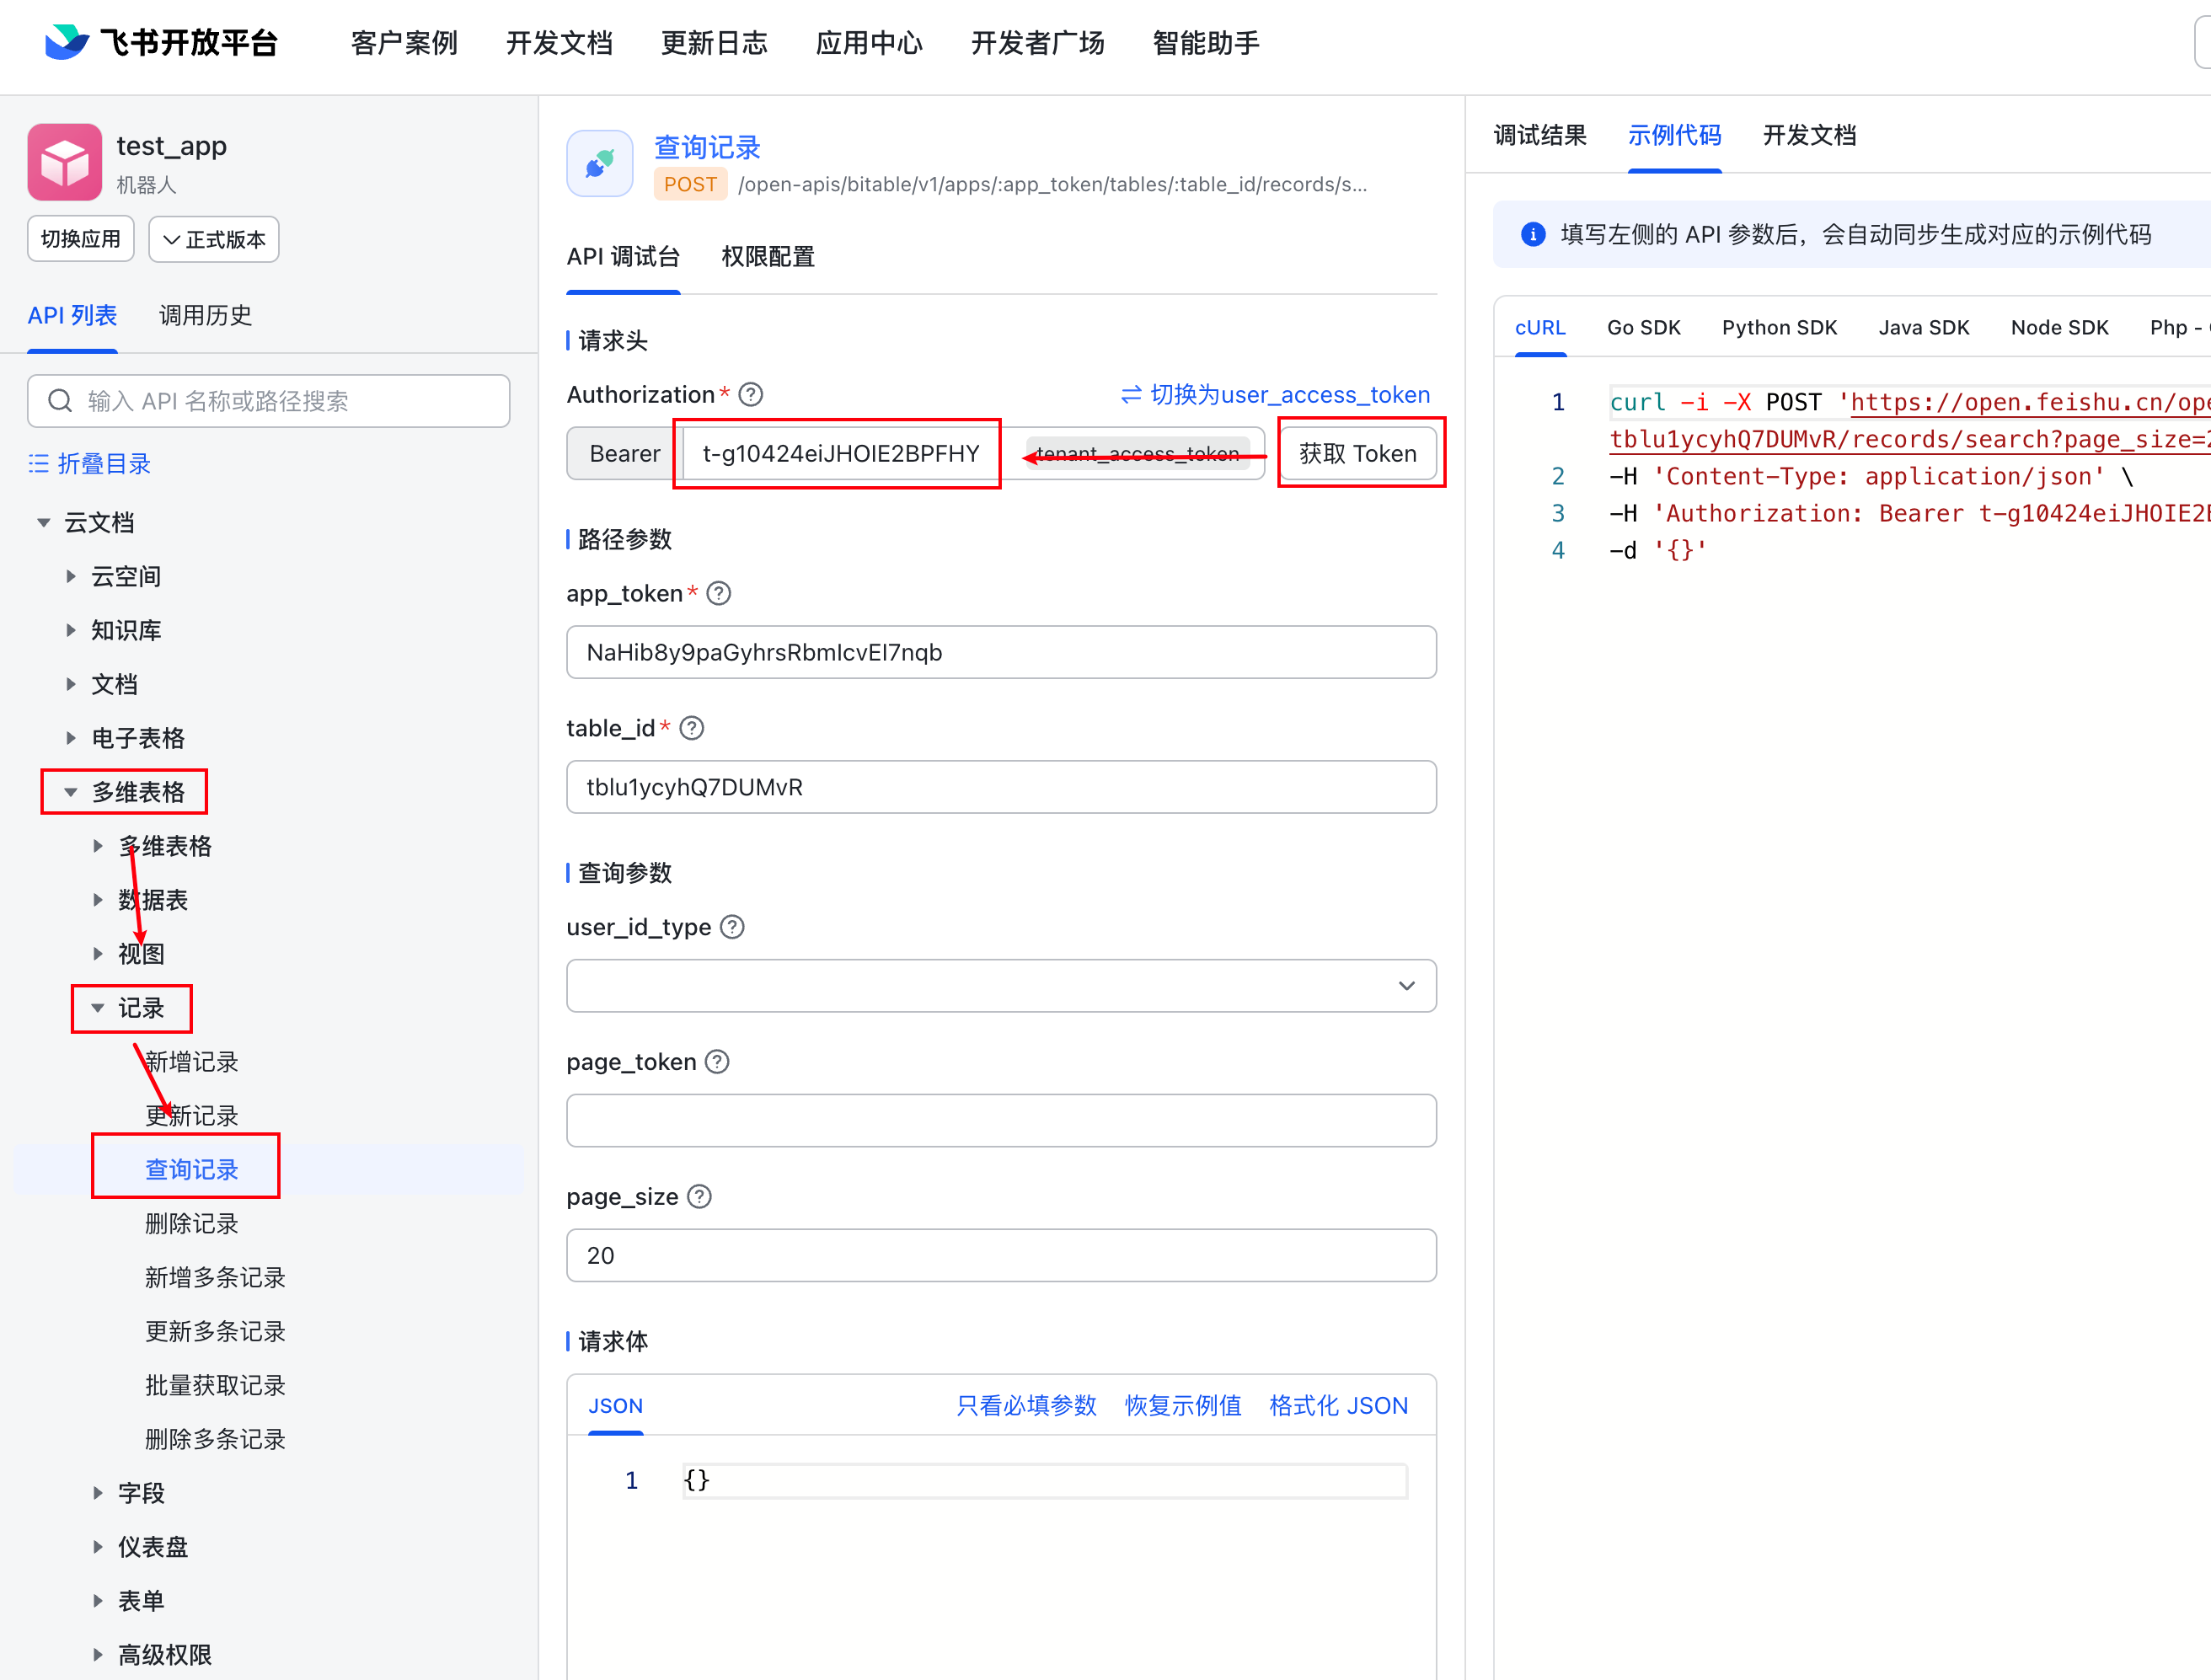The image size is (2211, 1680).
Task: Select 删除记录 in the API list
Action: point(191,1223)
